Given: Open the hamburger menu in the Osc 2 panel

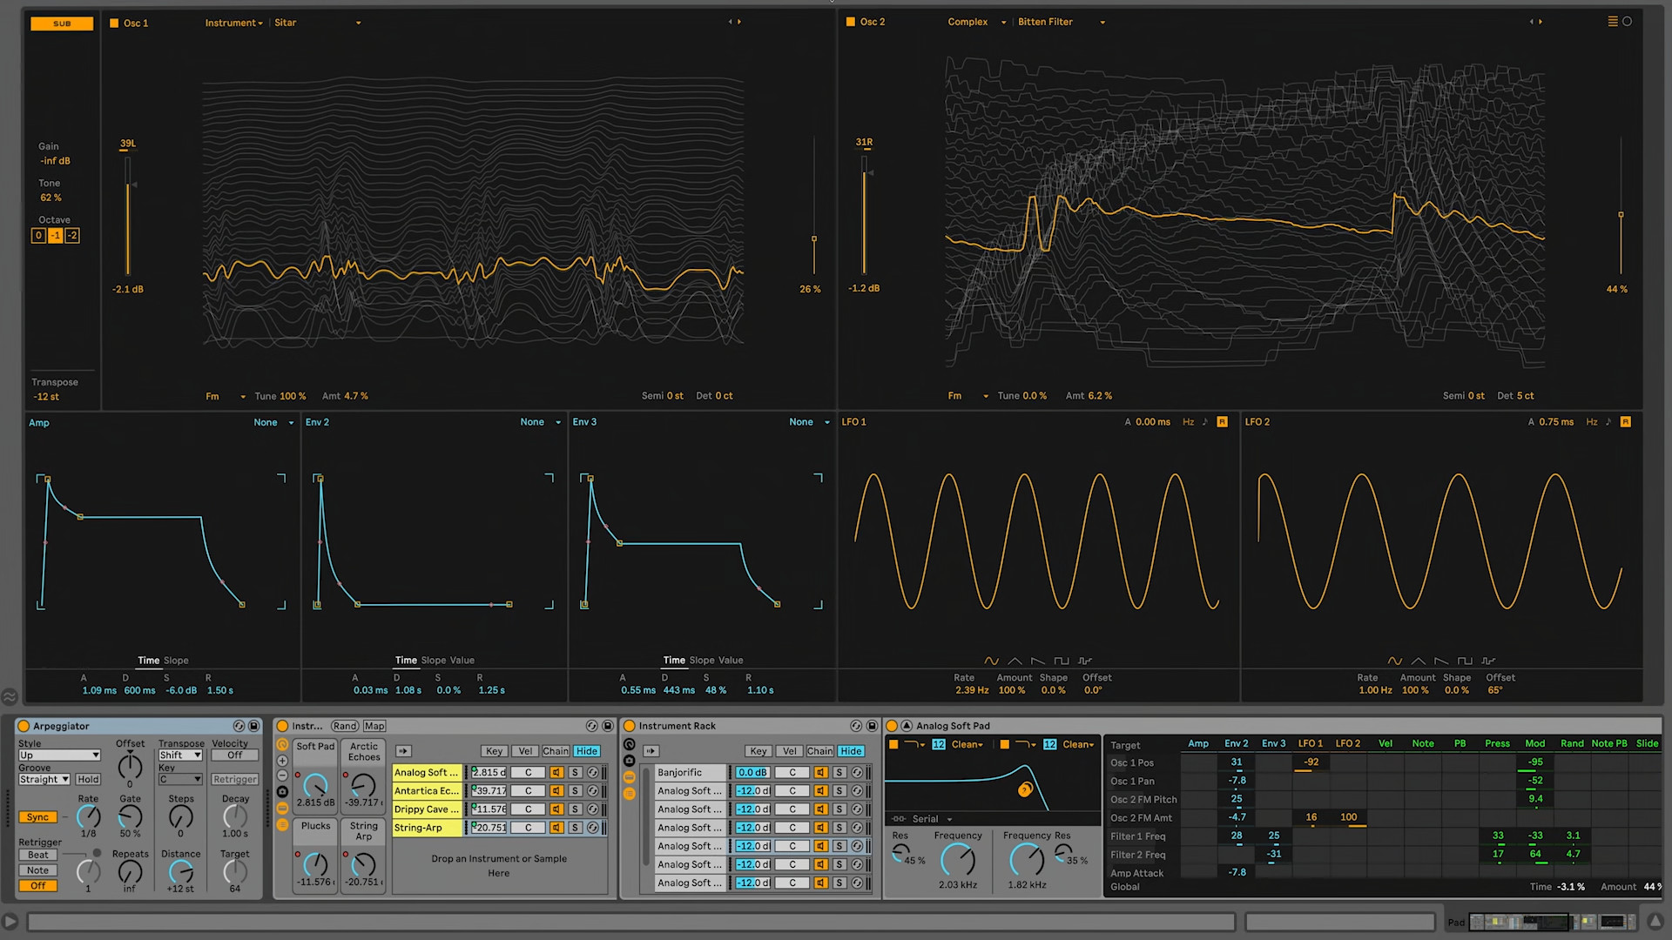Looking at the screenshot, I should [x=1611, y=21].
